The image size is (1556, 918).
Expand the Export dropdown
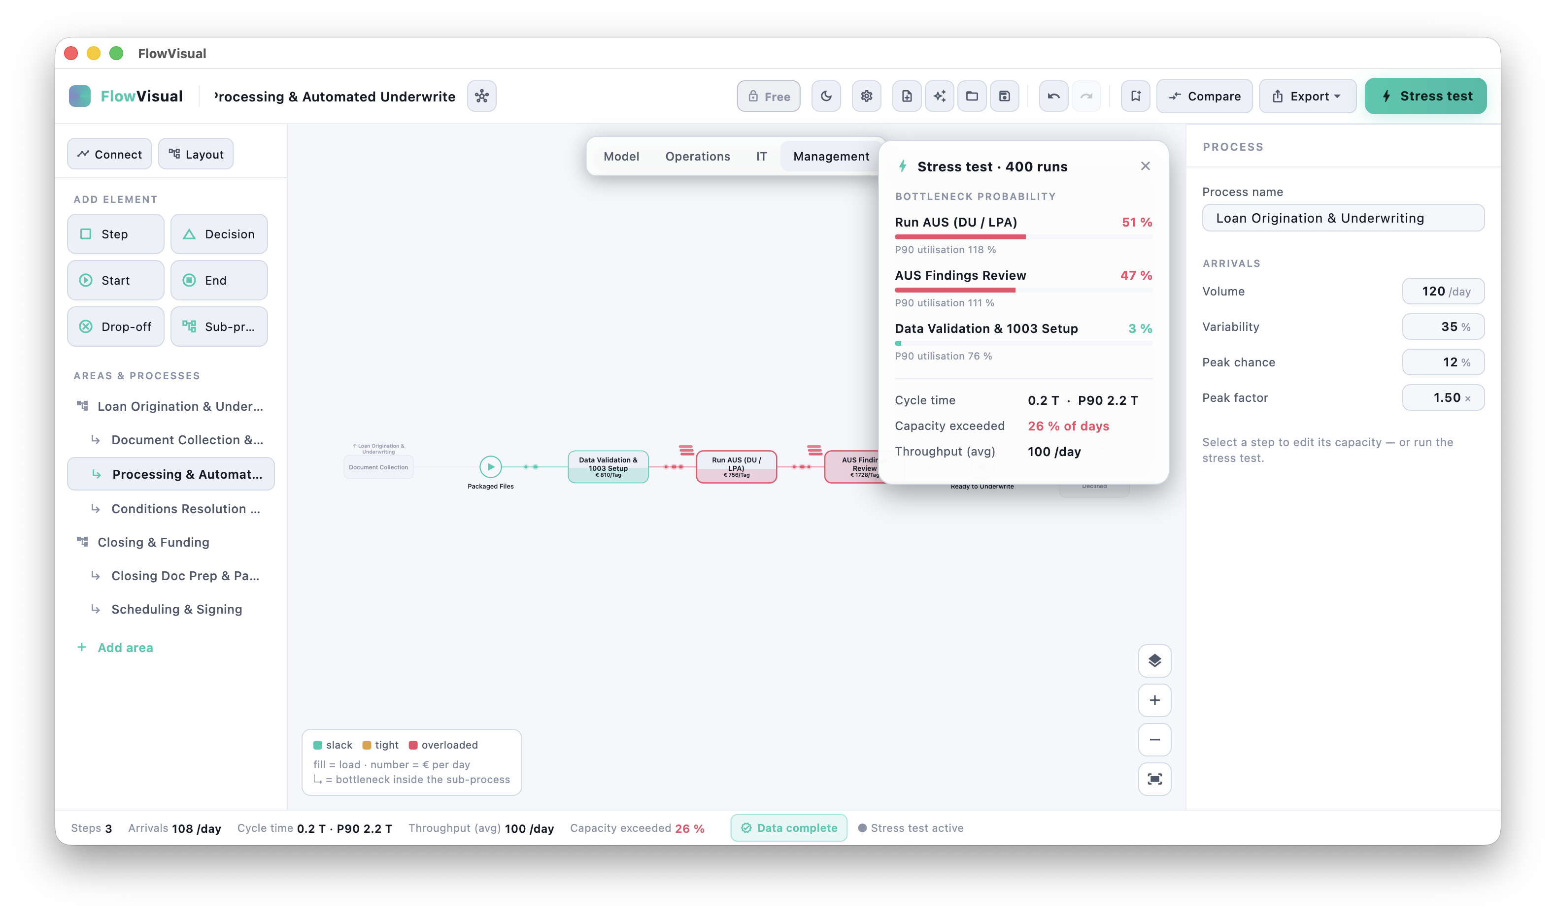1307,96
